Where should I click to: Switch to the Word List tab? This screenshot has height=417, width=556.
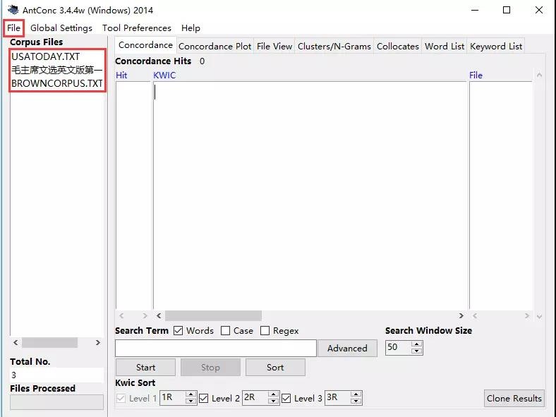click(x=445, y=47)
